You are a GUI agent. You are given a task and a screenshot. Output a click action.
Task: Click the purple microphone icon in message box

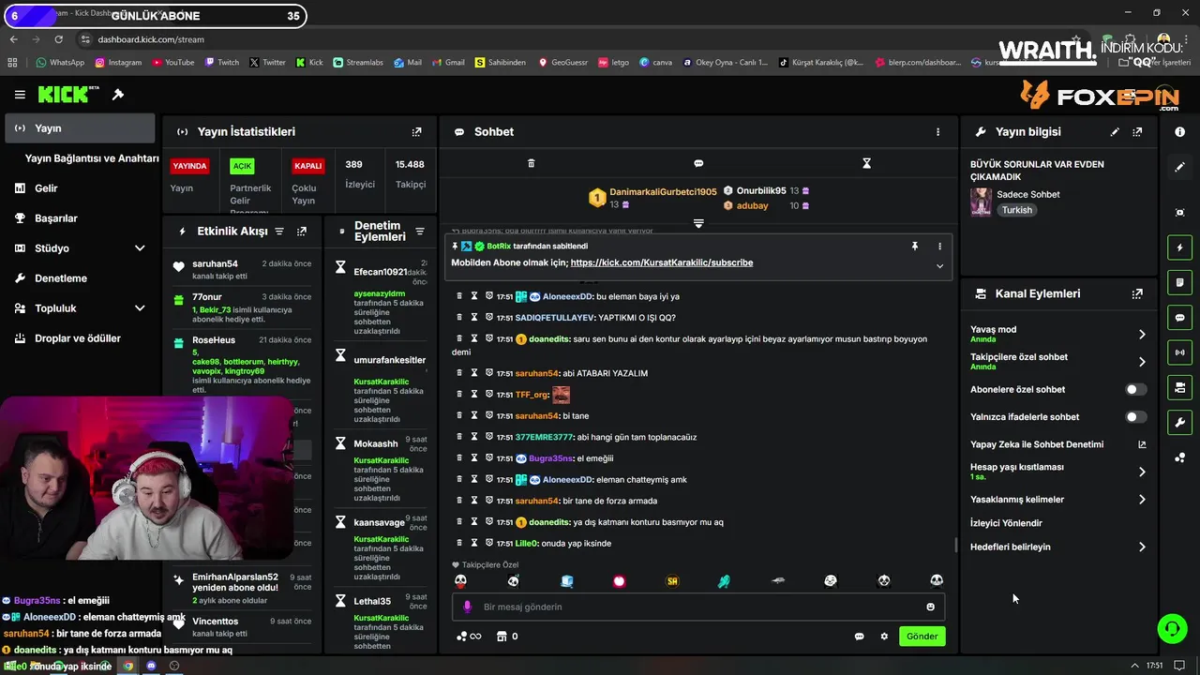click(467, 607)
